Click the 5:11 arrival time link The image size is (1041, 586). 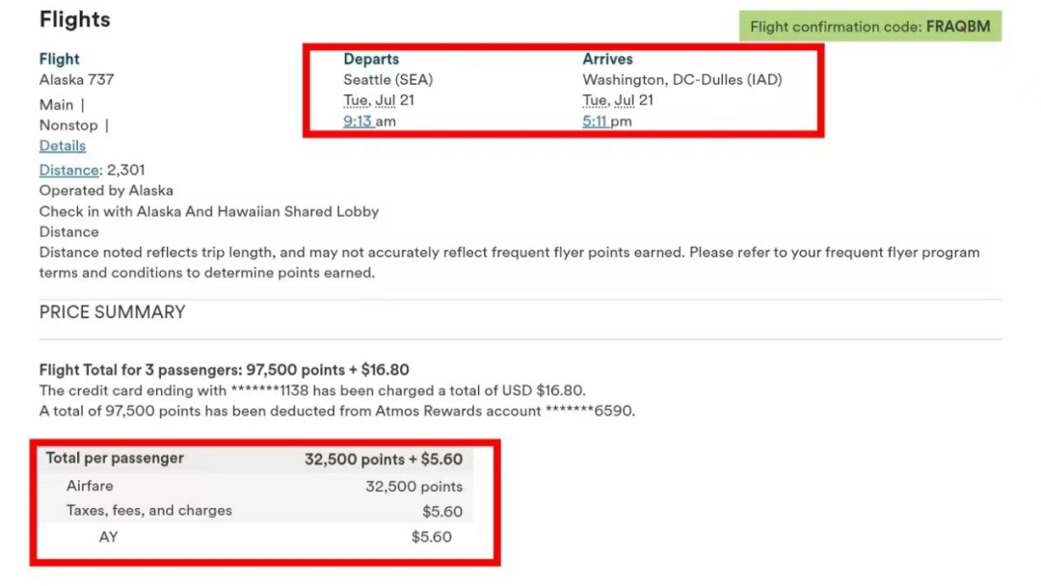point(595,120)
